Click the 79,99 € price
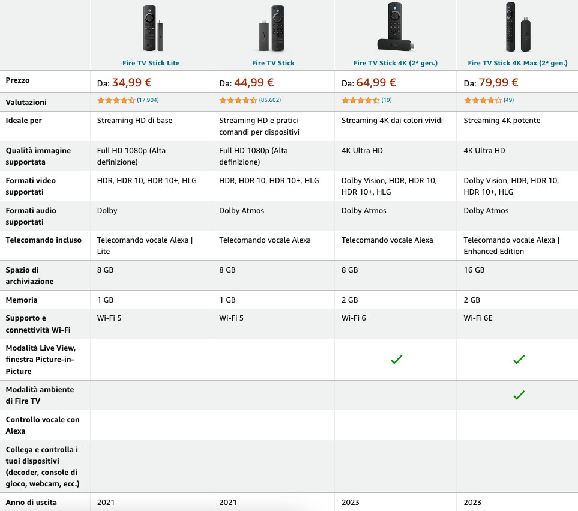578x511 pixels. coord(498,83)
